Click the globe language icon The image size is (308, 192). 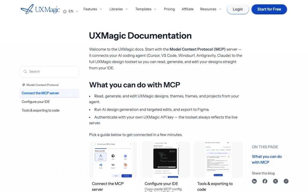(65, 11)
